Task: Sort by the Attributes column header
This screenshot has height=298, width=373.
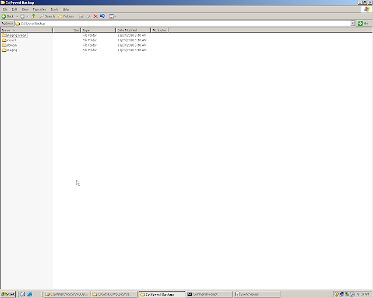Action: click(x=160, y=30)
